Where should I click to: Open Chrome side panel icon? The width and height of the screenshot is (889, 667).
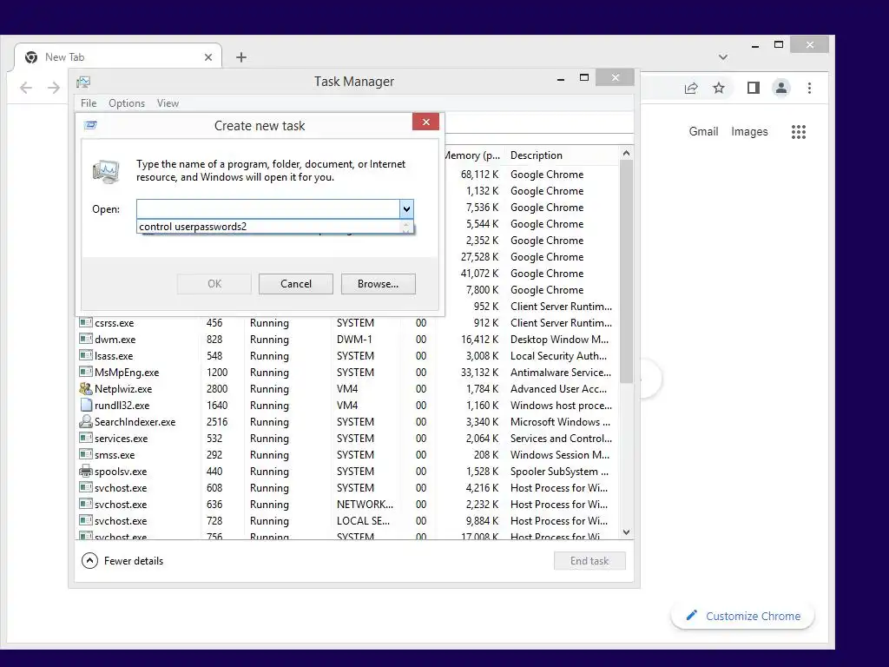coord(753,88)
